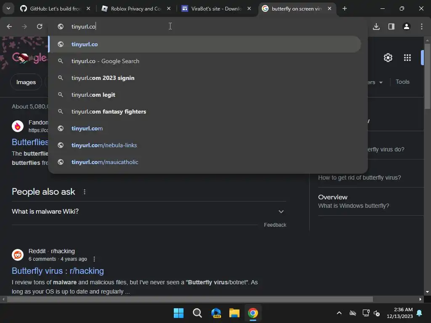Click the scroll right arrow

coord(420,299)
